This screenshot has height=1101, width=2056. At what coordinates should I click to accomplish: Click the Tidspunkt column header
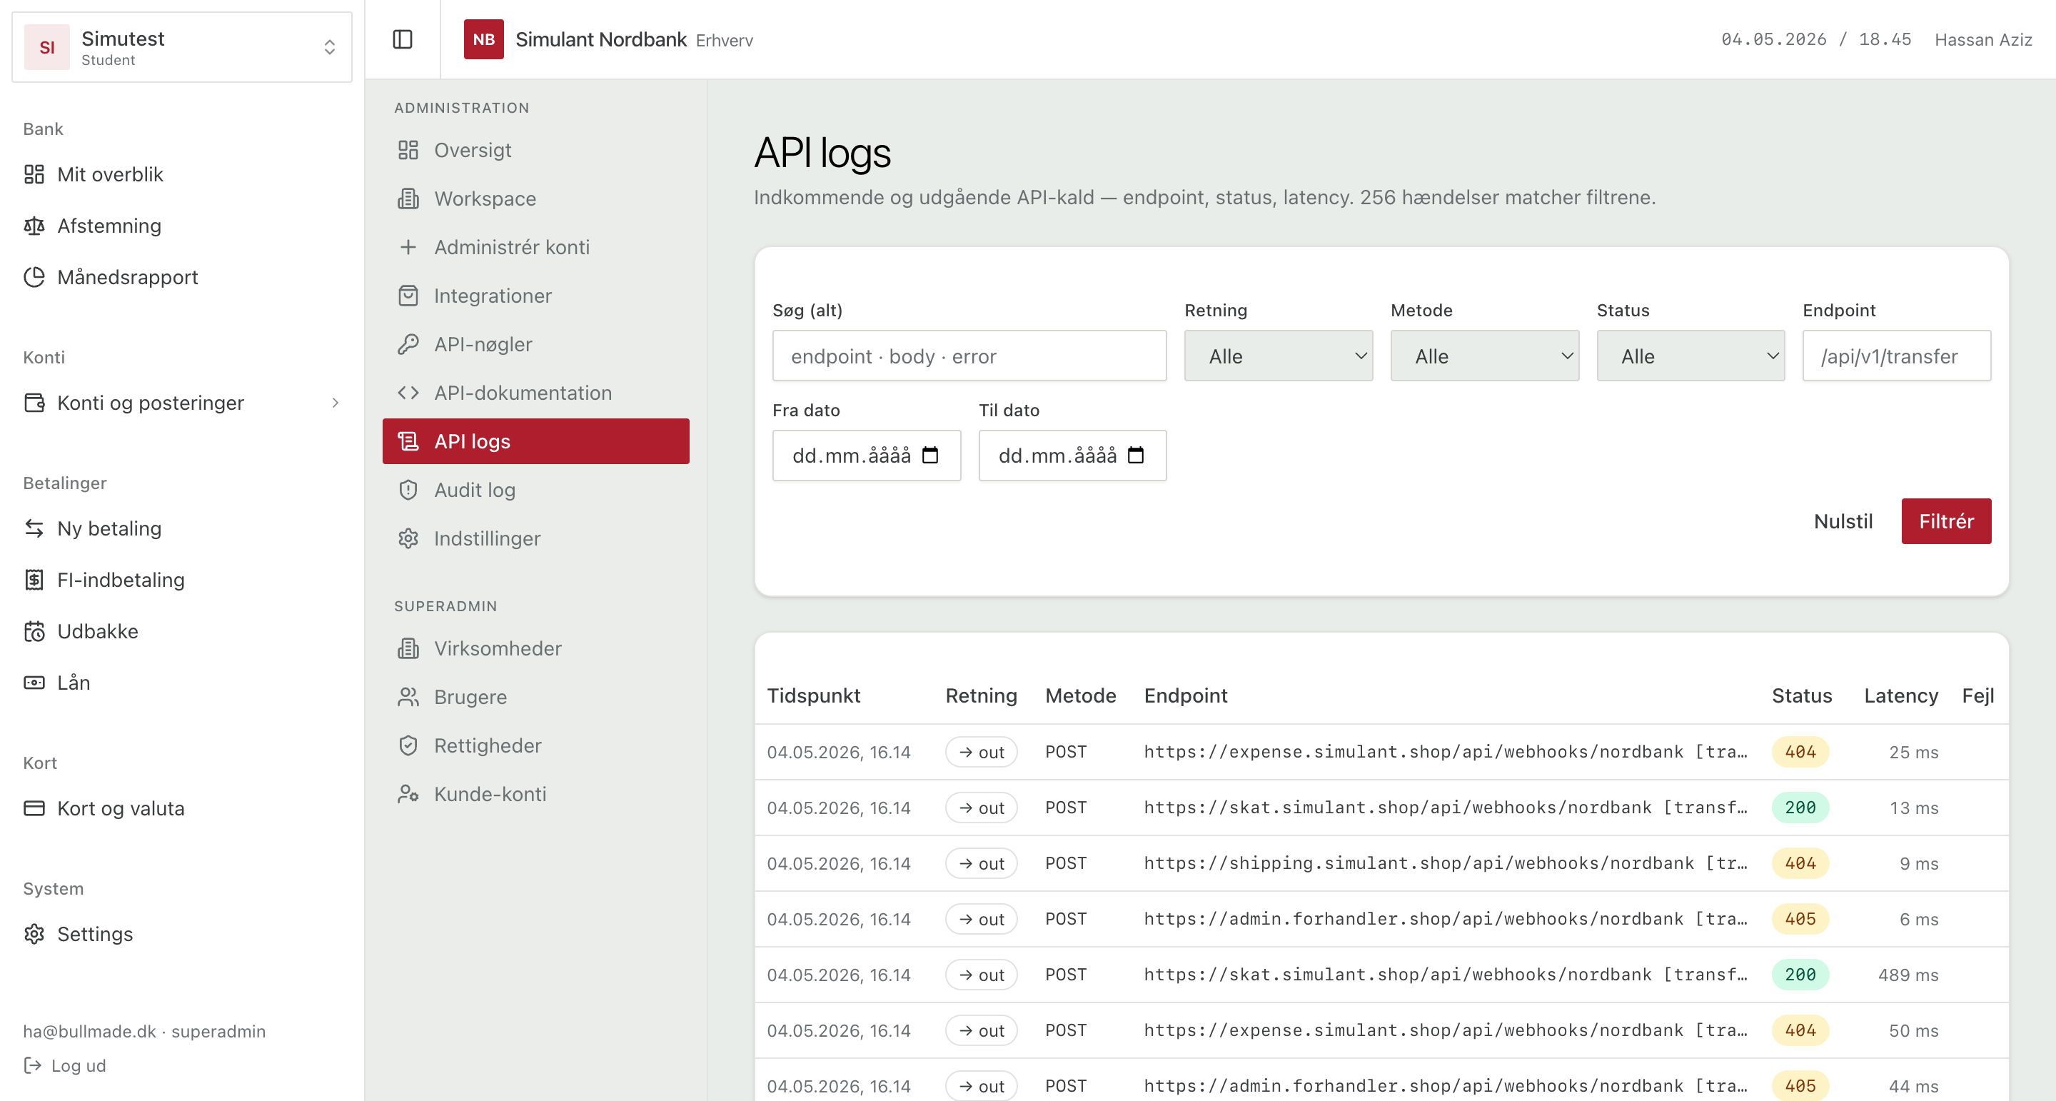(813, 696)
